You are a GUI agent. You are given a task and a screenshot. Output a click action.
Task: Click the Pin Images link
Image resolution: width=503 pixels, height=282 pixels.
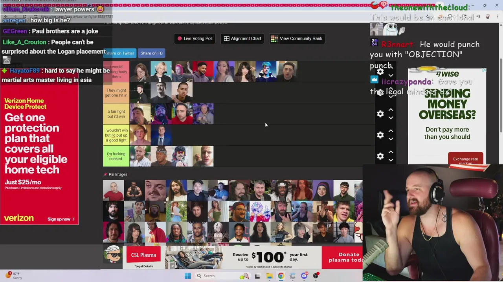tap(118, 174)
